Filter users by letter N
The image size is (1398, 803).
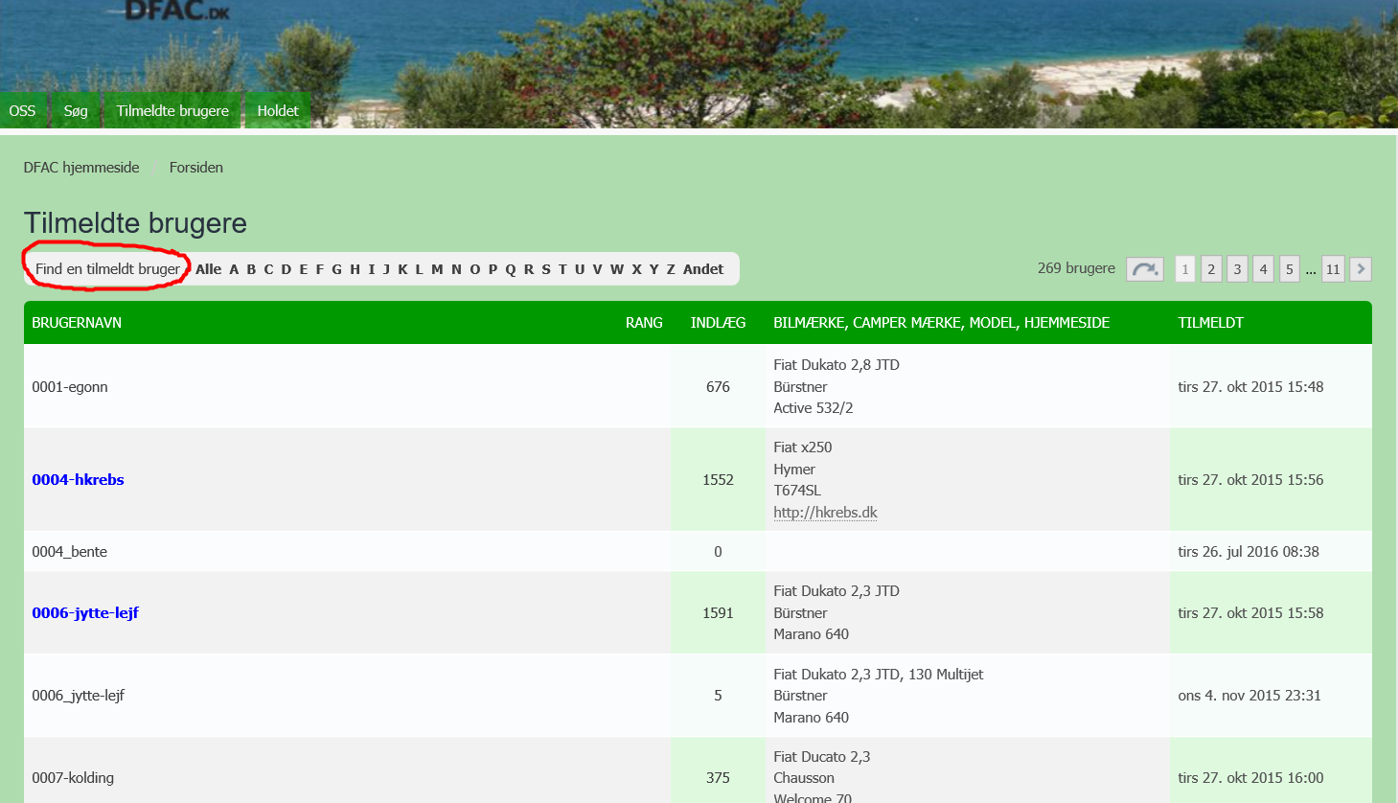(x=456, y=269)
